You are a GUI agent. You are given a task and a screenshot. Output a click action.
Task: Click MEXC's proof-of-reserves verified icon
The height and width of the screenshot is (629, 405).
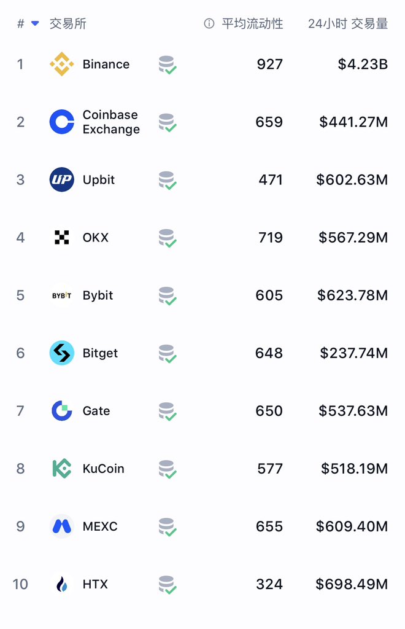coord(168,527)
